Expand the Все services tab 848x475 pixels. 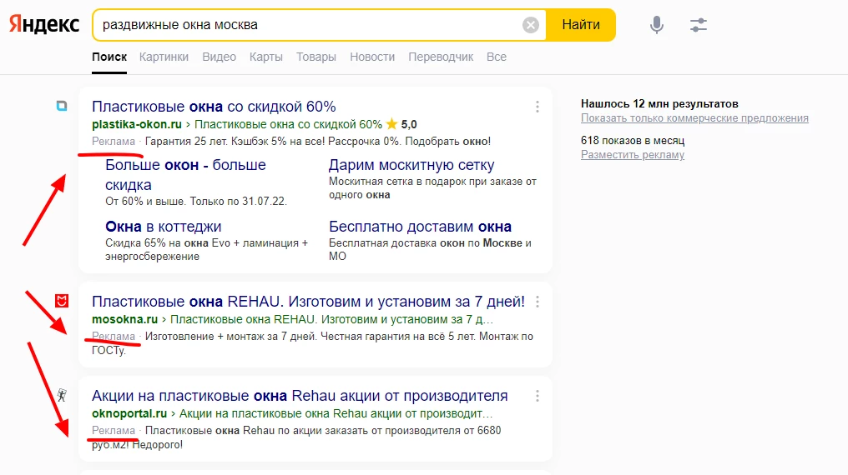pyautogui.click(x=497, y=57)
